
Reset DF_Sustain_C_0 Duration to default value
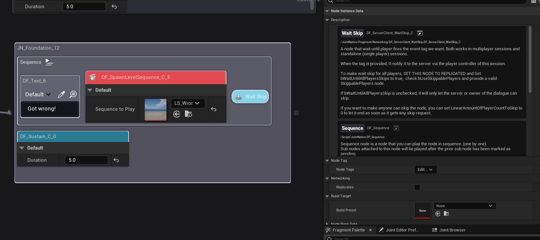[x=116, y=160]
